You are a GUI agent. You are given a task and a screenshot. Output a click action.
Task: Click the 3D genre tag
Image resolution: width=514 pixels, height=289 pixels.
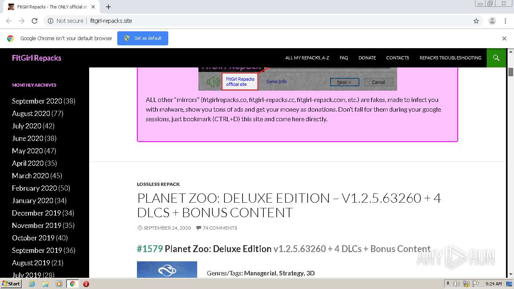[x=310, y=273]
